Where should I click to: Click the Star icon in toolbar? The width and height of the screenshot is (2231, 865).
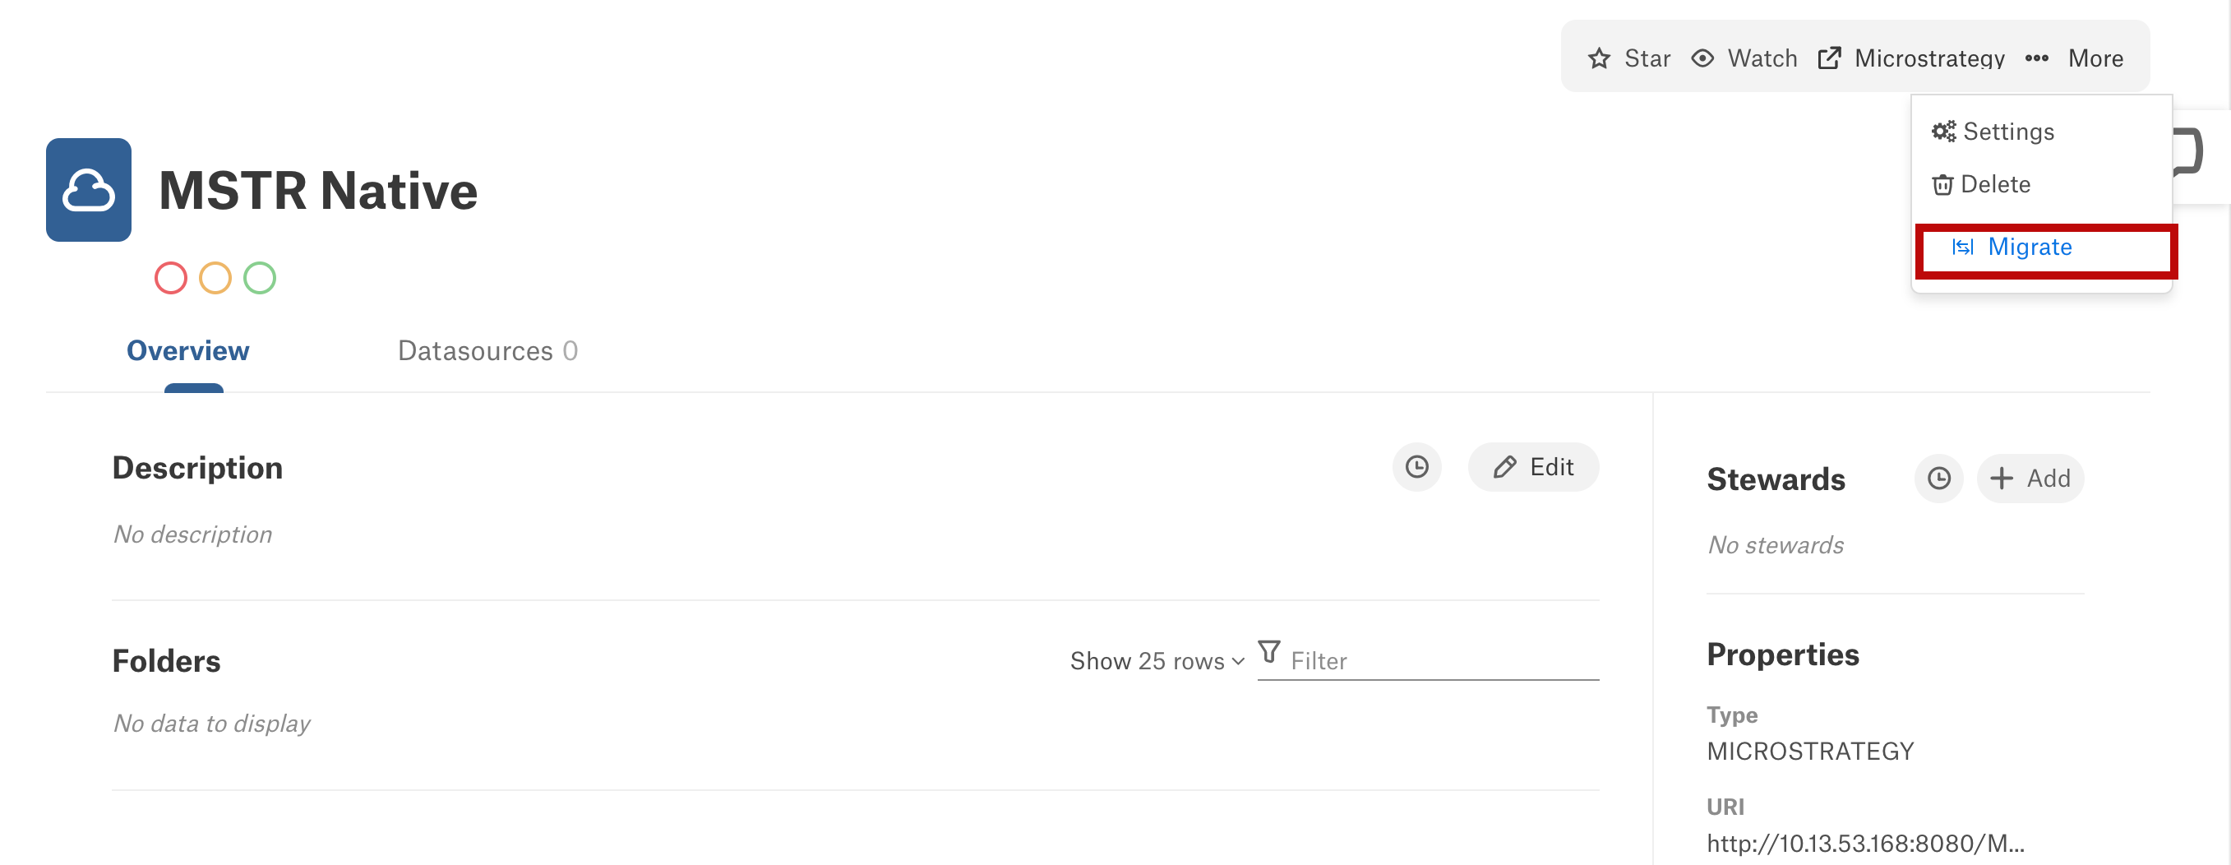1599,59
